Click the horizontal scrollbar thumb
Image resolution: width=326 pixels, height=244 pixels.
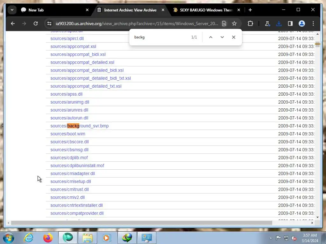point(142,223)
